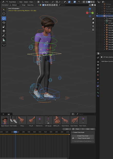
Task: Expand the Pose tree item
Action: 104,21
